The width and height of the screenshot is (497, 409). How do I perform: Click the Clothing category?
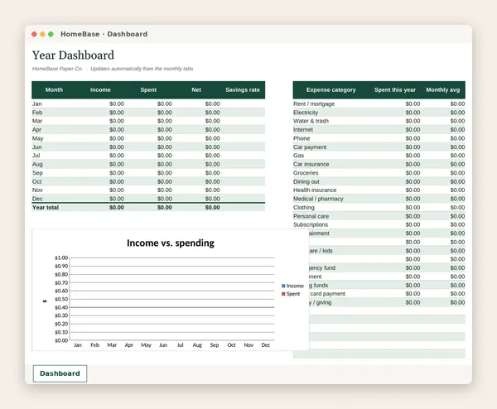tap(304, 208)
